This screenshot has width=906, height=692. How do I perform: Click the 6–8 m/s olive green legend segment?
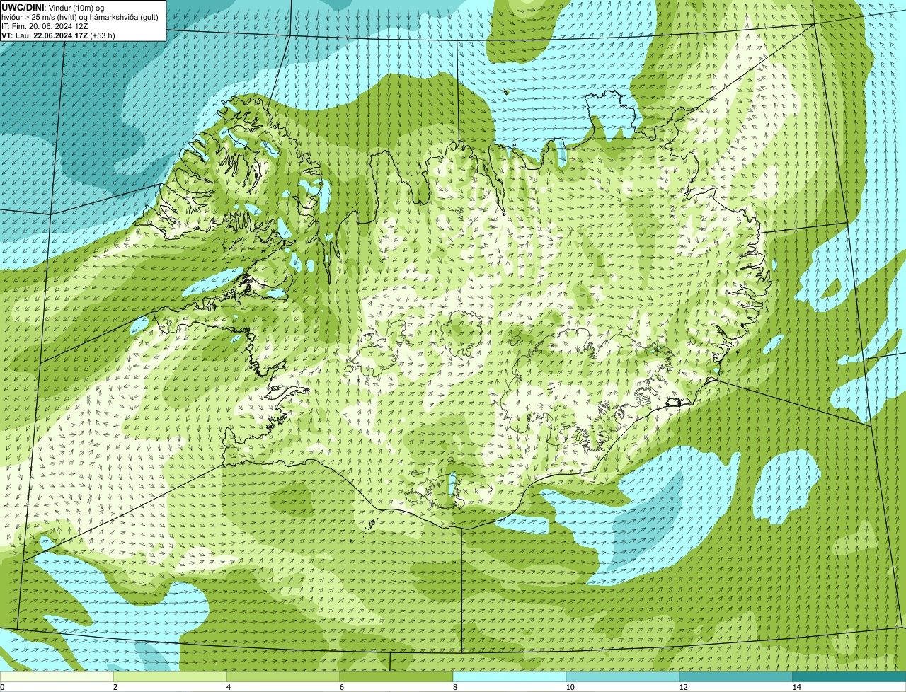[x=396, y=676]
